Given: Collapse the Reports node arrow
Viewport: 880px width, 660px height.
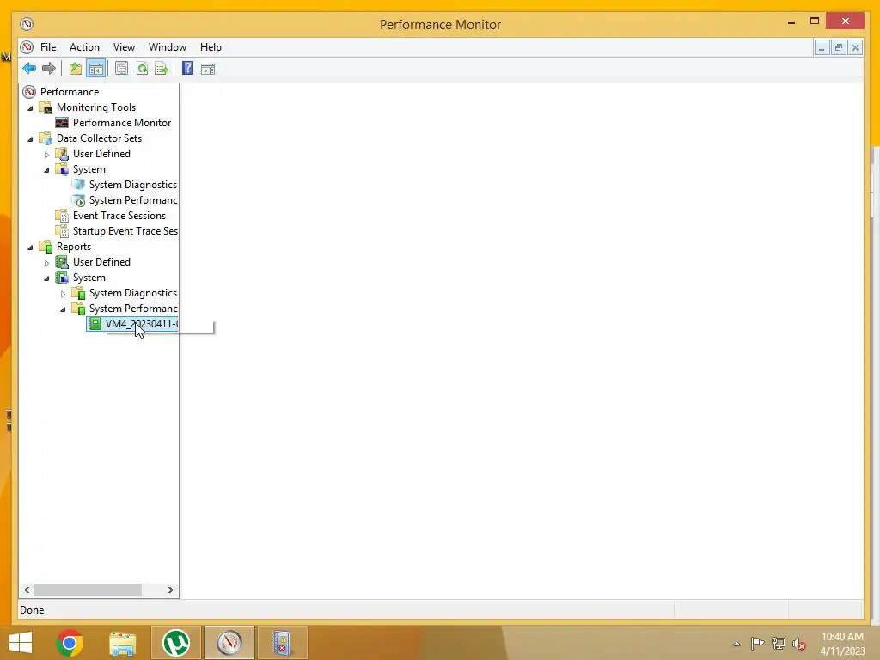Looking at the screenshot, I should [x=30, y=247].
